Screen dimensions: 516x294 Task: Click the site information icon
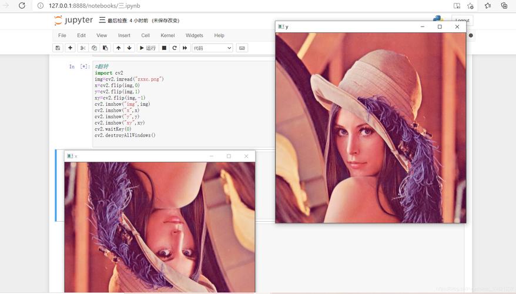[x=40, y=6]
